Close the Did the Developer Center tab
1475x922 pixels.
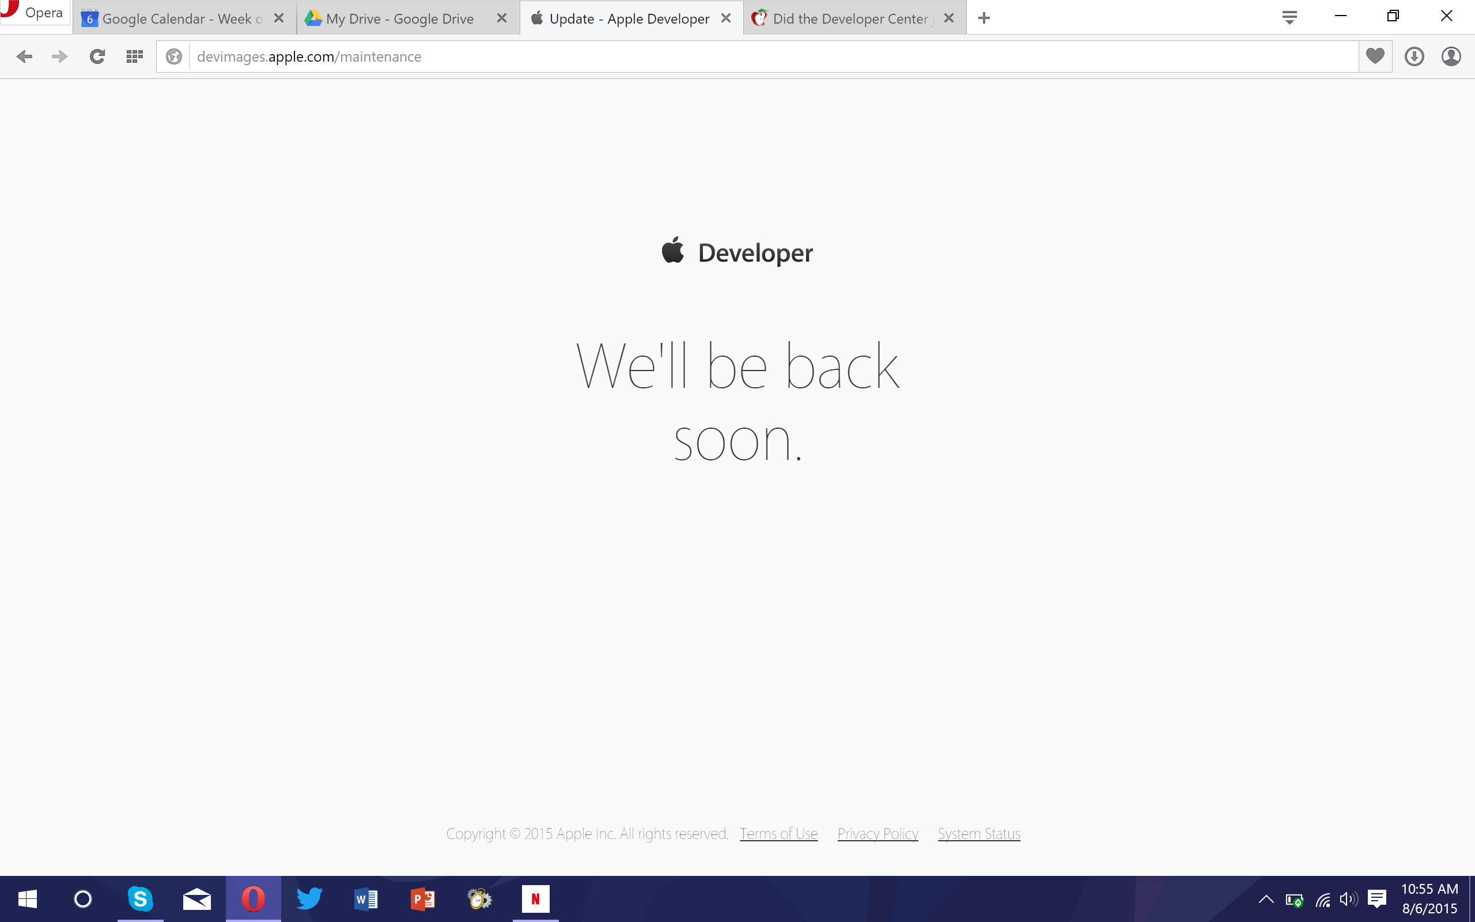click(948, 18)
